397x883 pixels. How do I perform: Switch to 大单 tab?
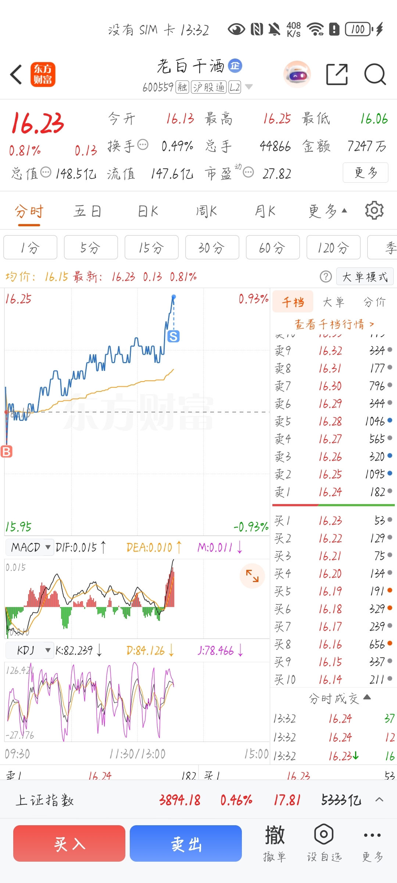[x=333, y=302]
